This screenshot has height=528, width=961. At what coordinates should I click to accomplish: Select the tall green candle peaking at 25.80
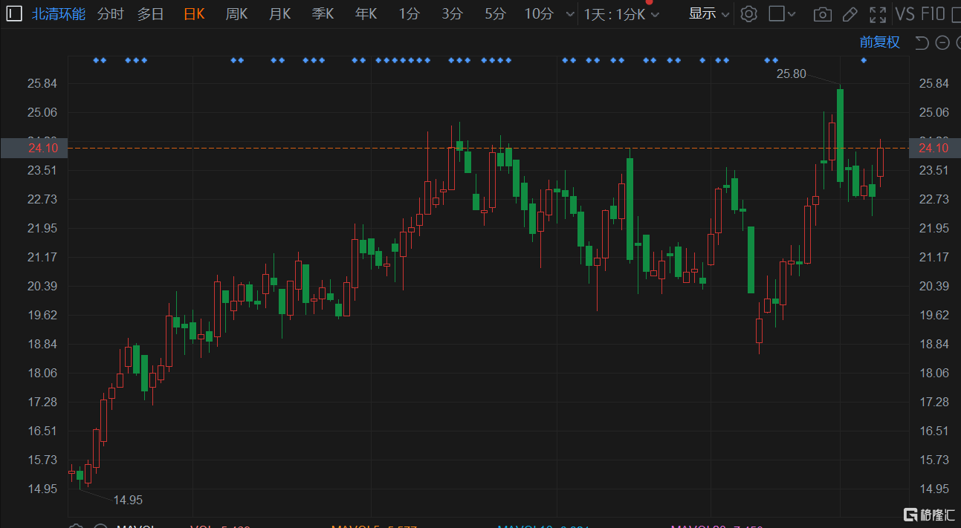(840, 134)
